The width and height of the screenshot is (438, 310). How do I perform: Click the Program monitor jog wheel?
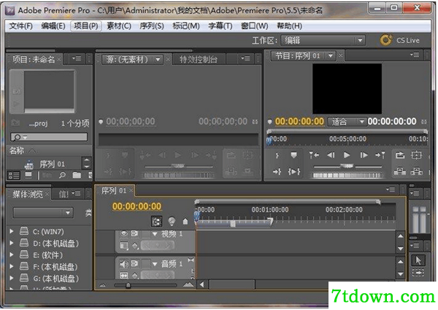(347, 176)
